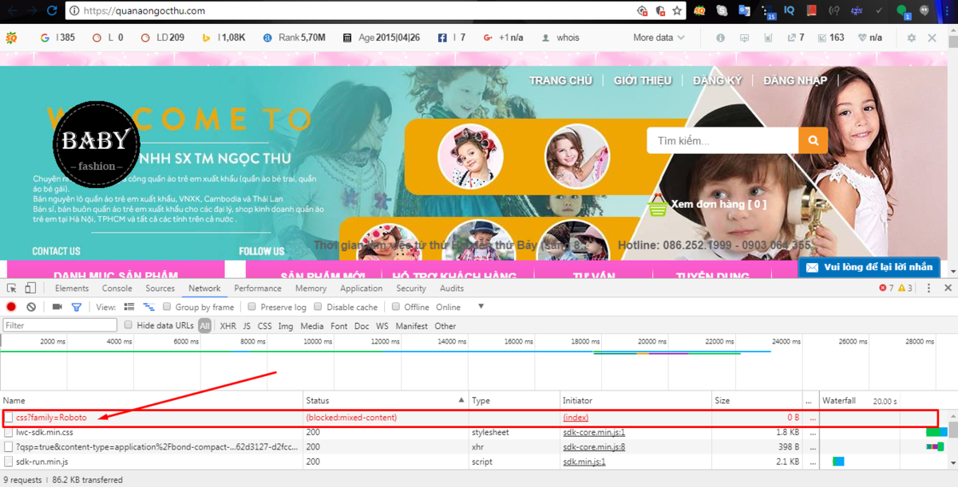Image resolution: width=958 pixels, height=487 pixels.
Task: Check Hide data URLs
Action: pos(128,325)
